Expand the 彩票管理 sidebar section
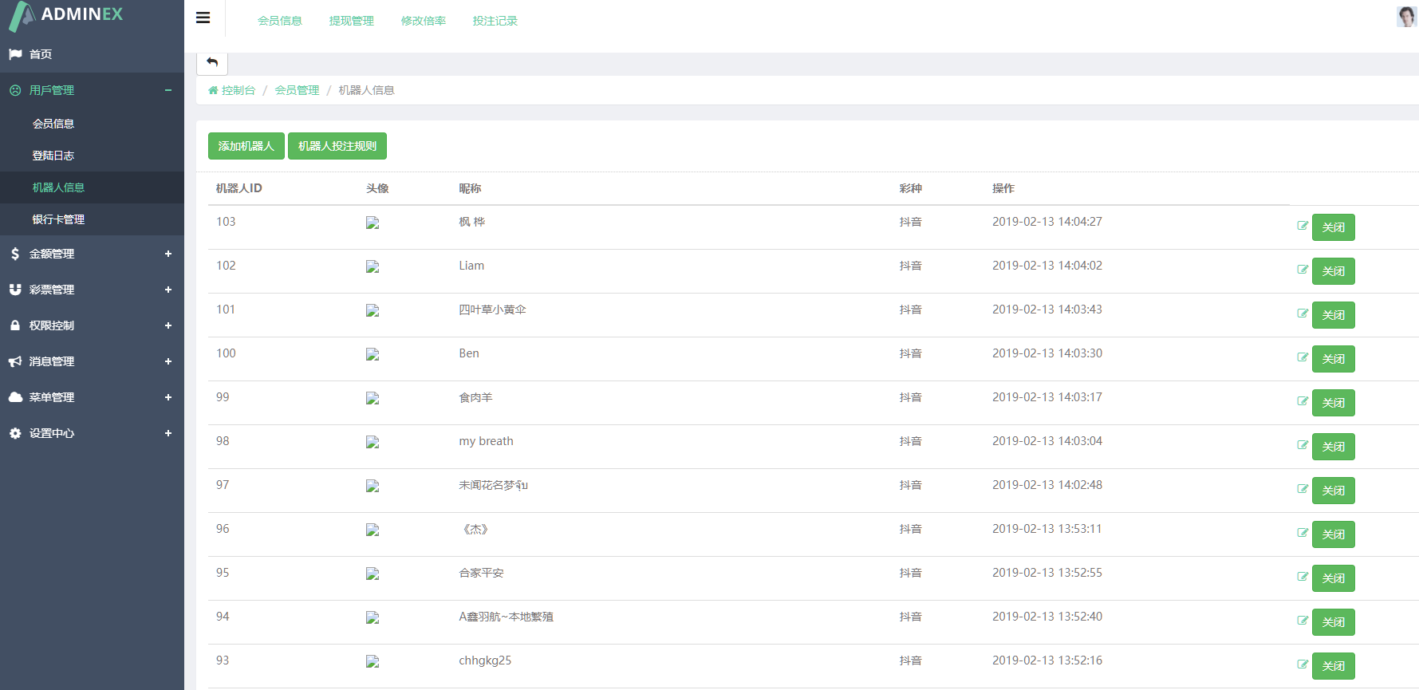Image resolution: width=1419 pixels, height=690 pixels. pyautogui.click(x=92, y=290)
